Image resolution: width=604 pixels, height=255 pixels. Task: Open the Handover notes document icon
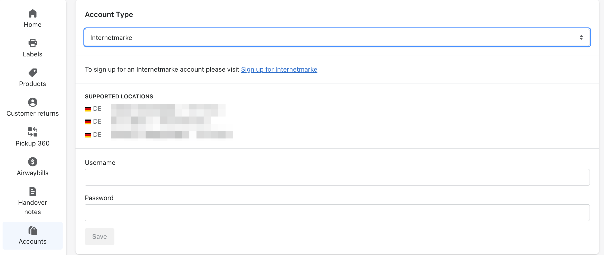(33, 191)
